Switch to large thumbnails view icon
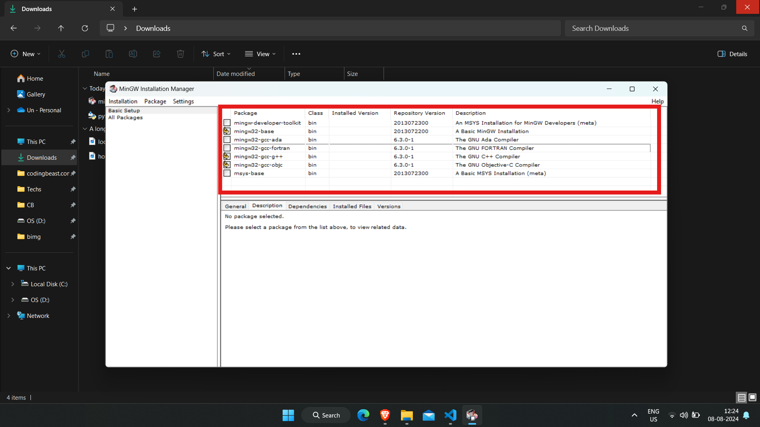This screenshot has width=760, height=427. [752, 397]
